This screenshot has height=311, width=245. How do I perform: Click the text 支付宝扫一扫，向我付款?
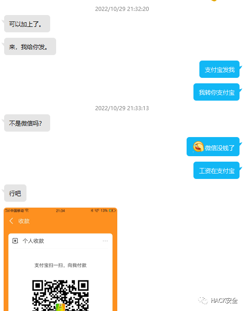[60, 265]
